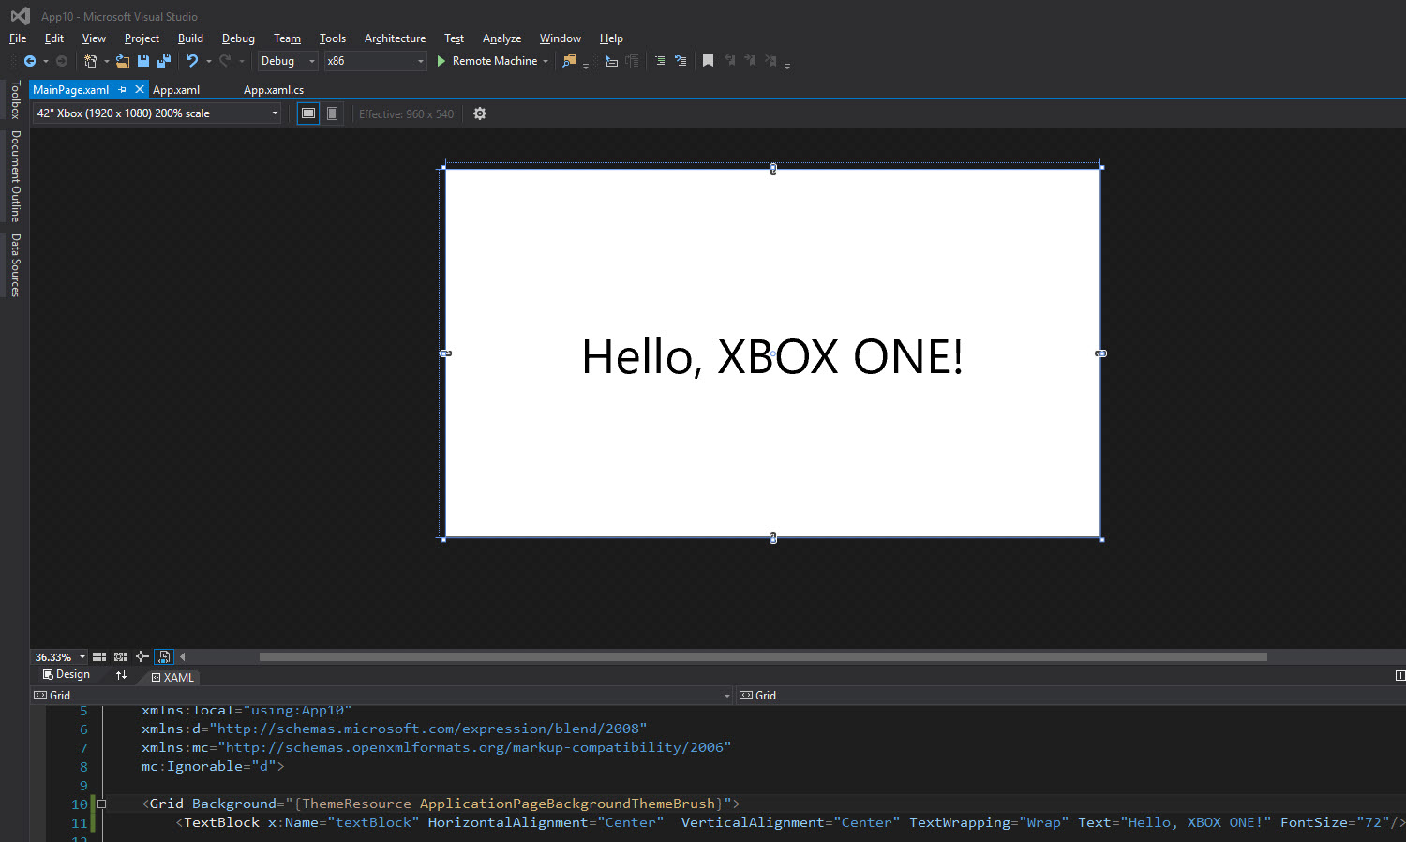Viewport: 1406px width, 842px height.
Task: Click the comment-out lines icon
Action: [660, 61]
